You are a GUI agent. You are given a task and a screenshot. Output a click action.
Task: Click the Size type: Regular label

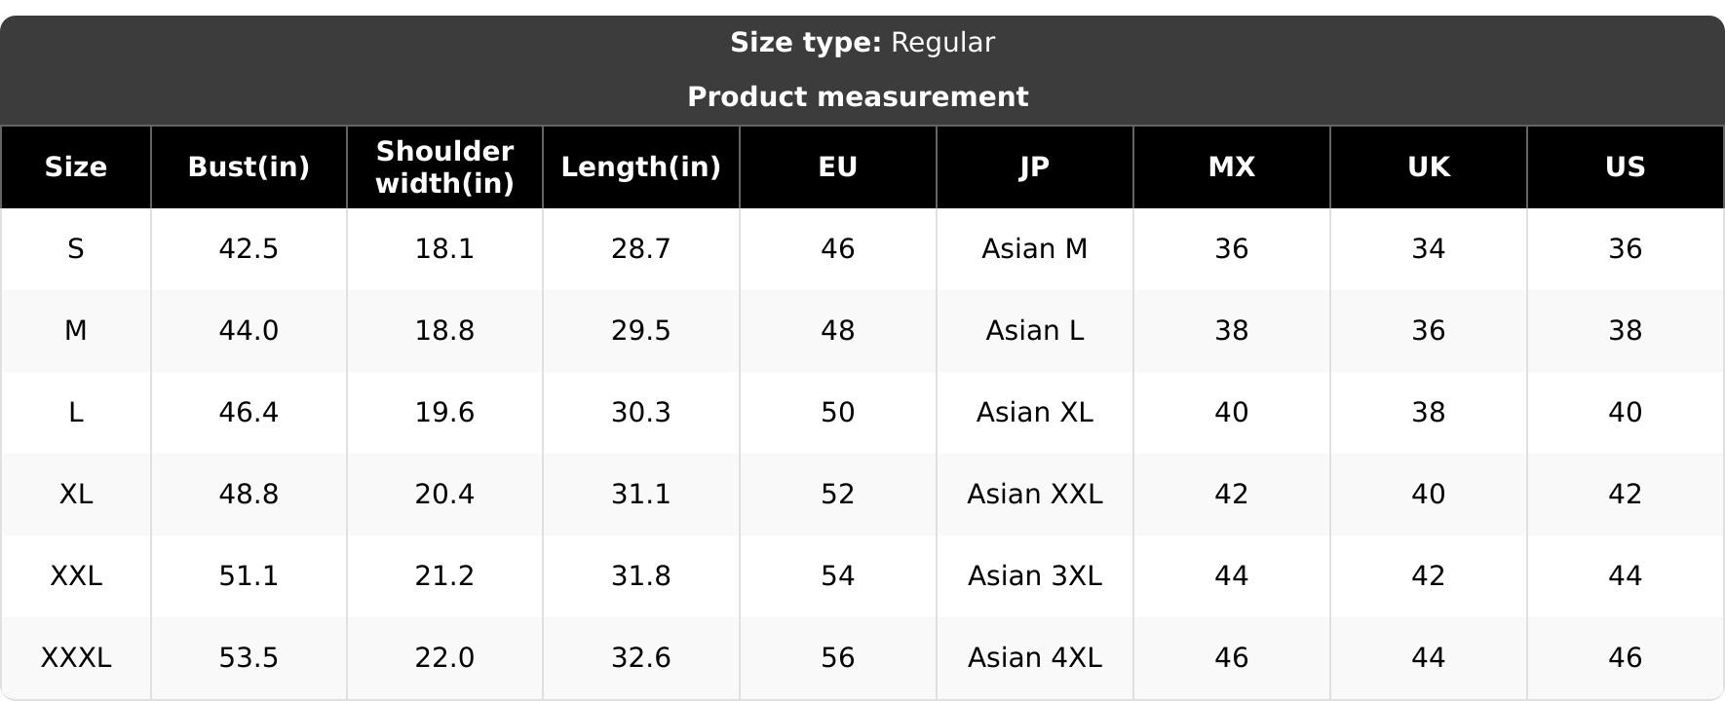[862, 43]
